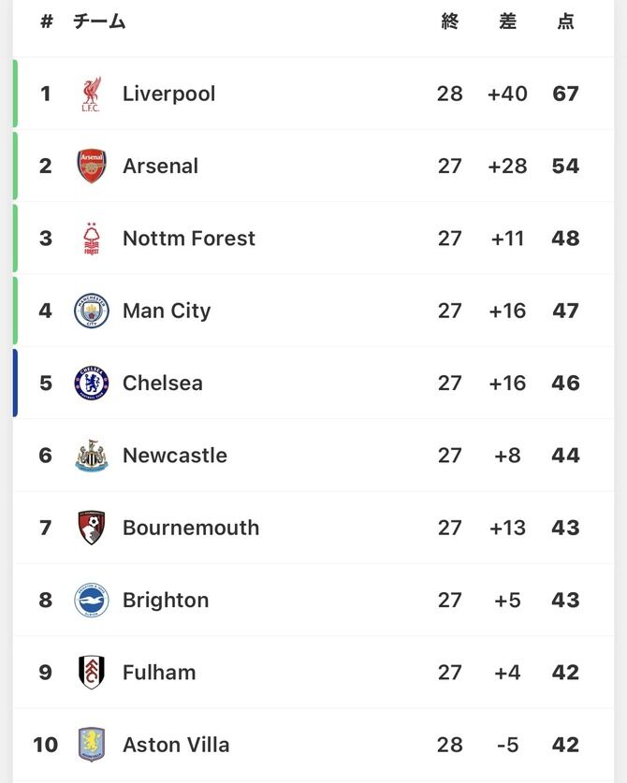This screenshot has height=783, width=627.
Task: Click the チーム column header
Action: (x=99, y=22)
